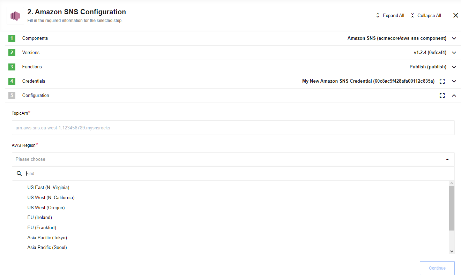Select US East (N. Virginia) region
Image resolution: width=461 pixels, height=279 pixels.
(49, 188)
